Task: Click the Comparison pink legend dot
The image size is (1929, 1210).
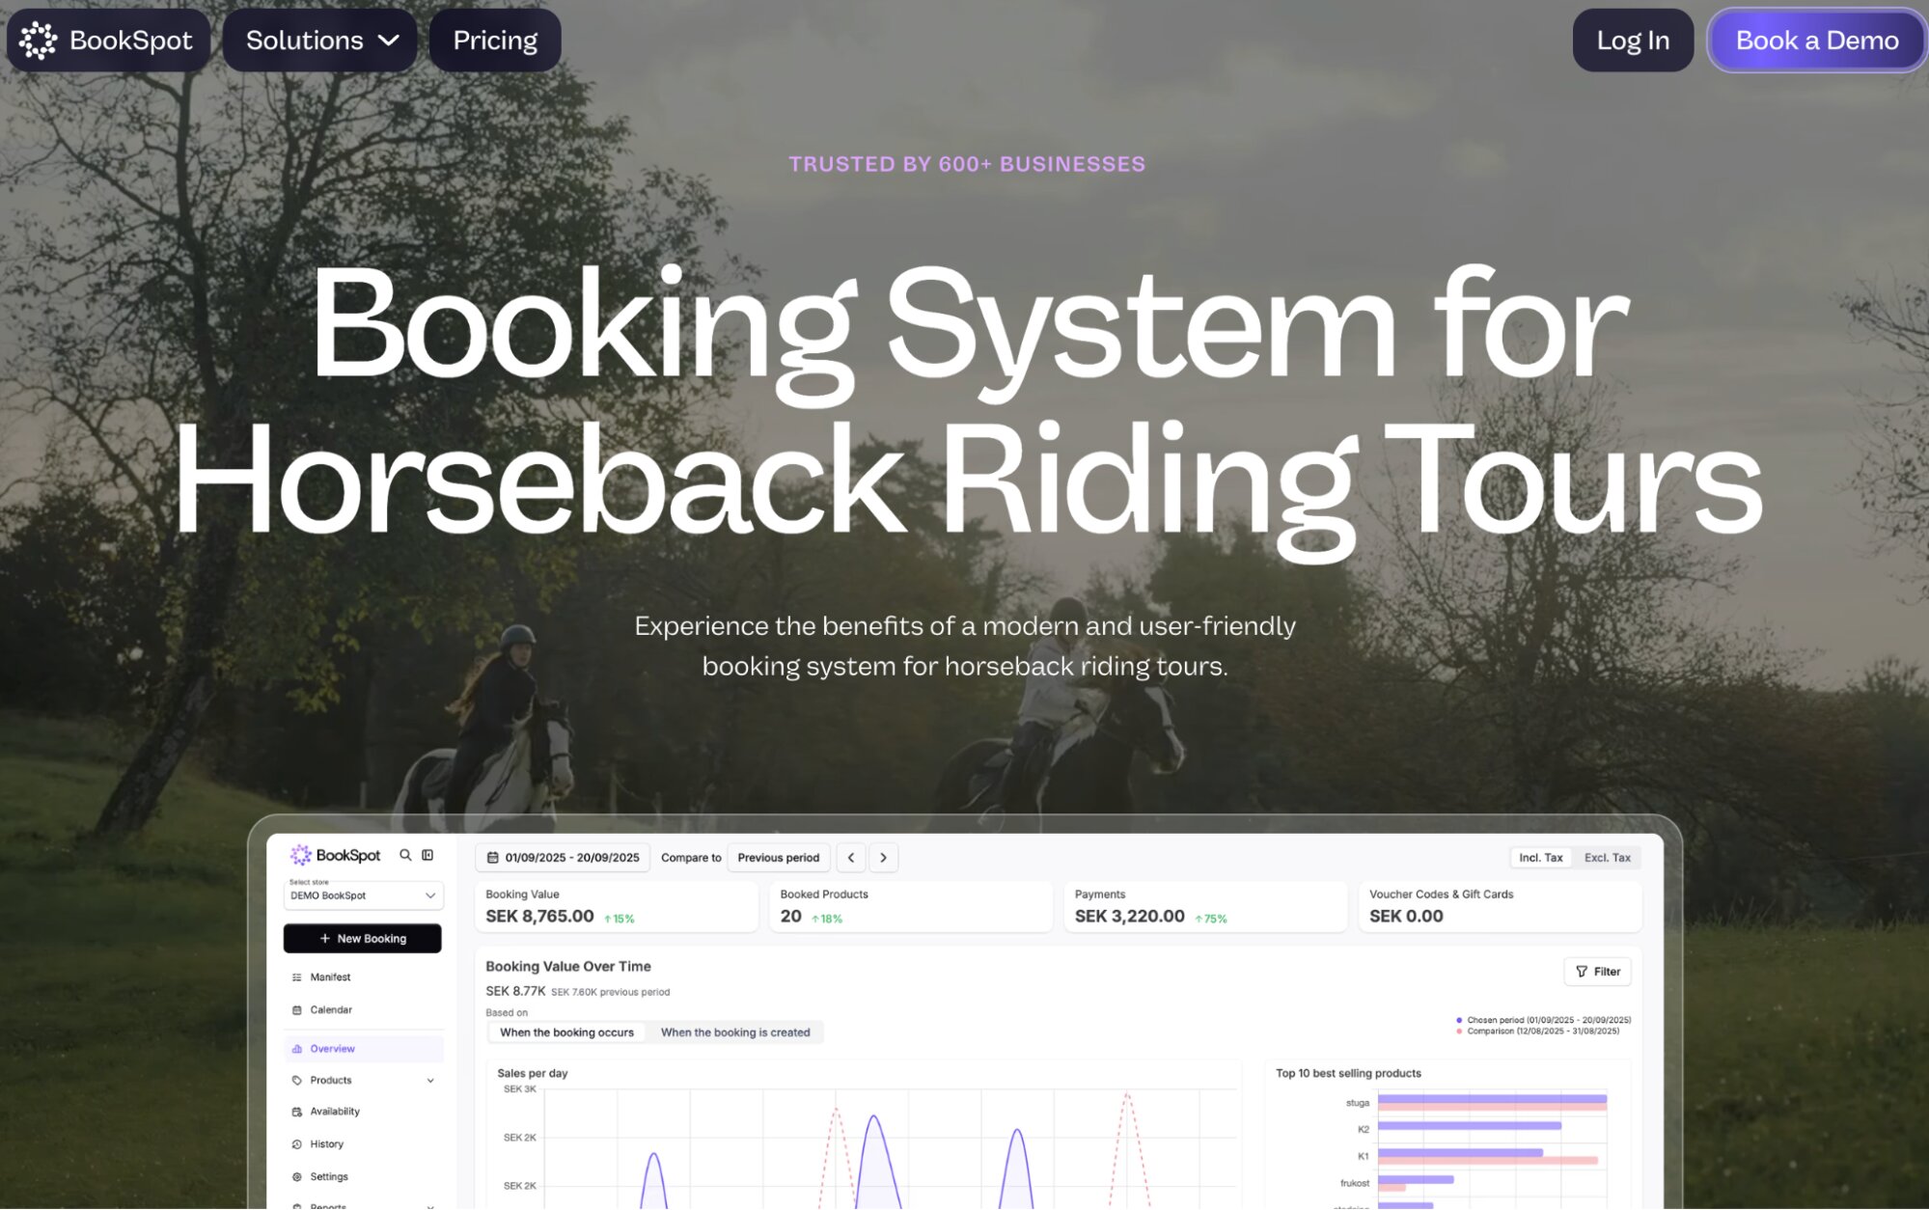Action: [1458, 1031]
